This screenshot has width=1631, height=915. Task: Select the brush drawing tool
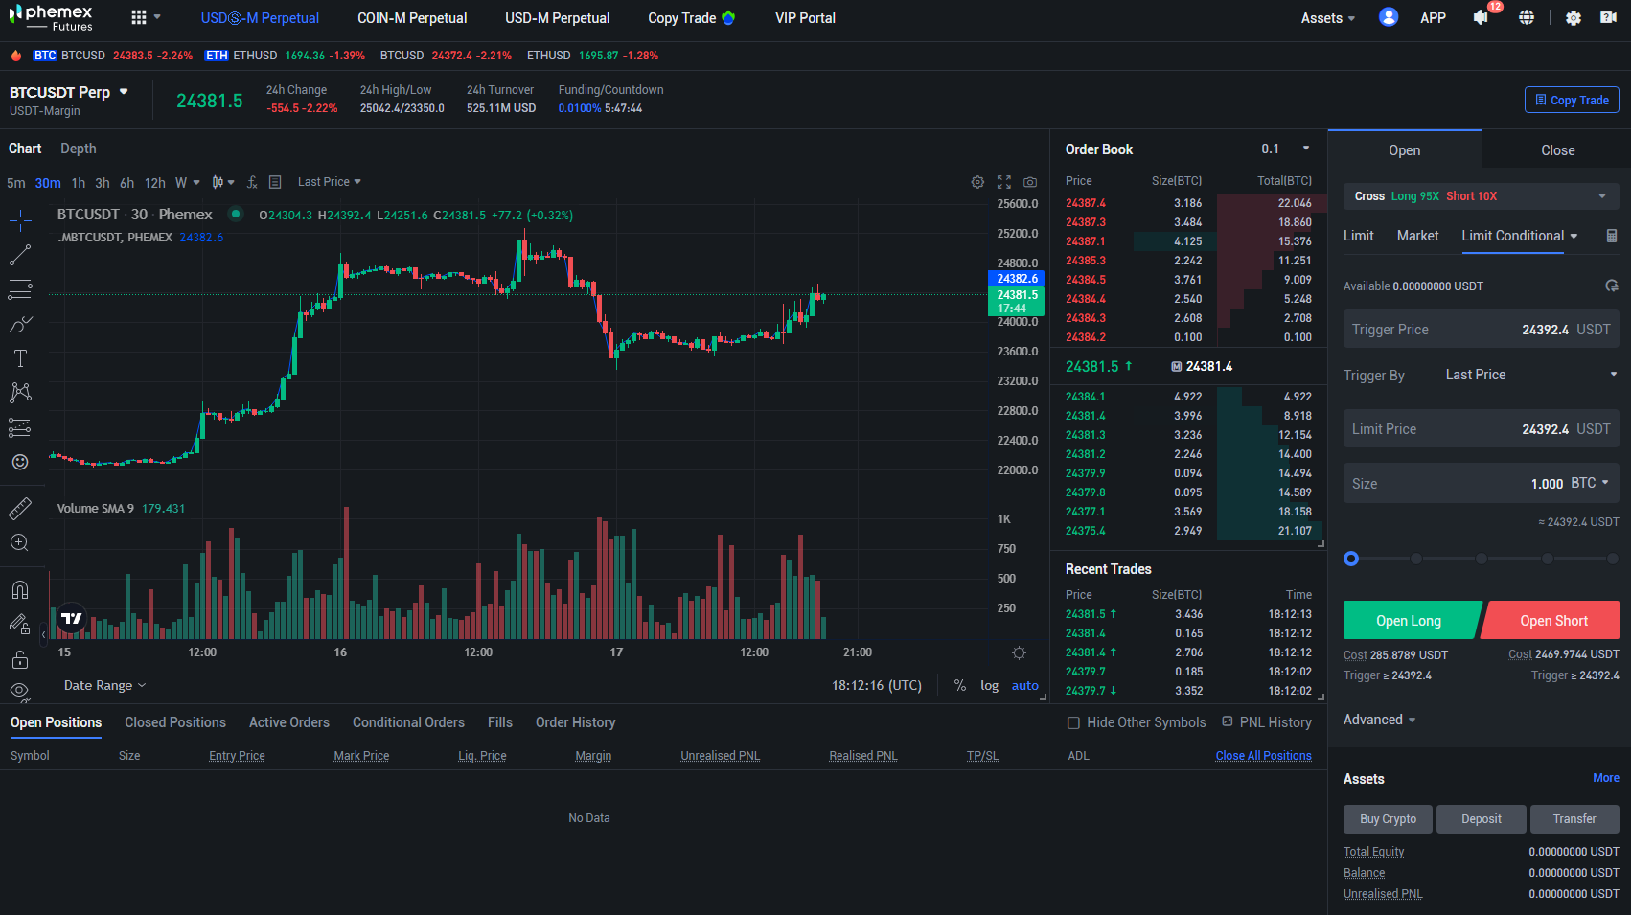pos(20,324)
